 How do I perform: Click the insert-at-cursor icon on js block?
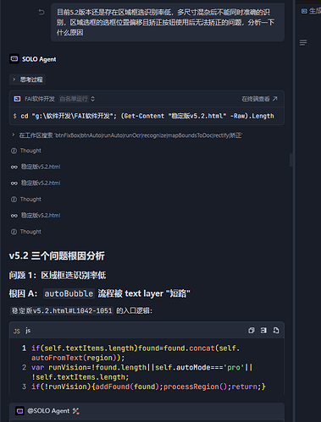click(x=263, y=331)
